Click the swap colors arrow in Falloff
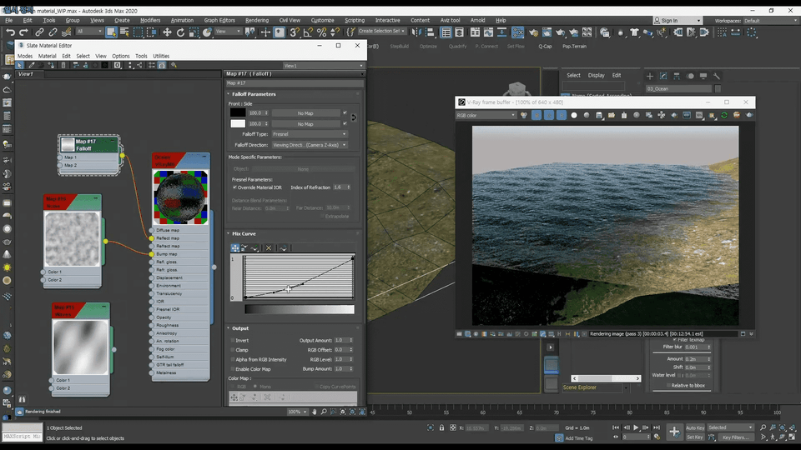The image size is (801, 450). (x=353, y=117)
